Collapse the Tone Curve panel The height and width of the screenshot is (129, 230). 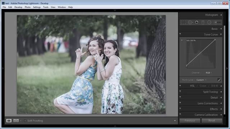pos(221,34)
